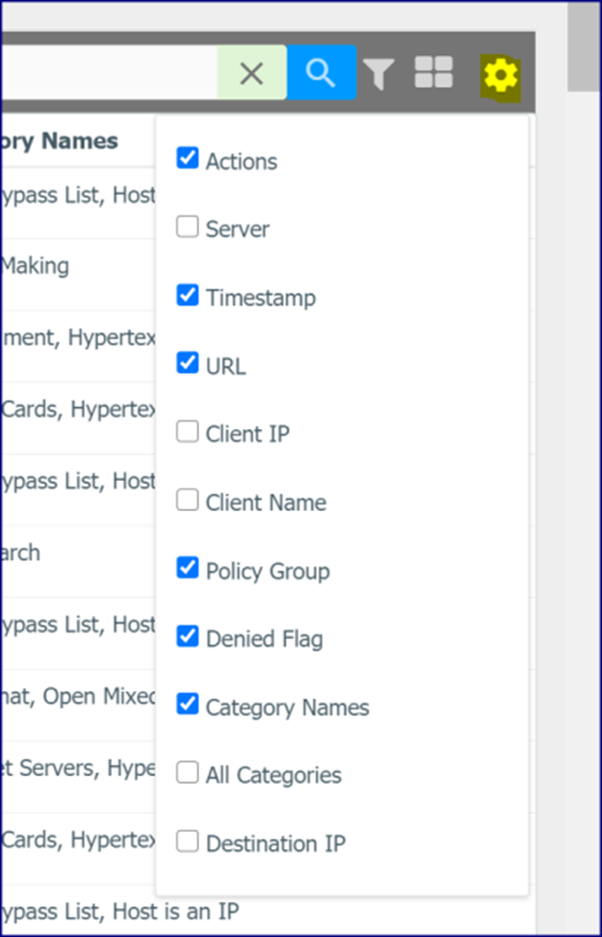
Task: Run search with the magnifier button
Action: coord(322,72)
